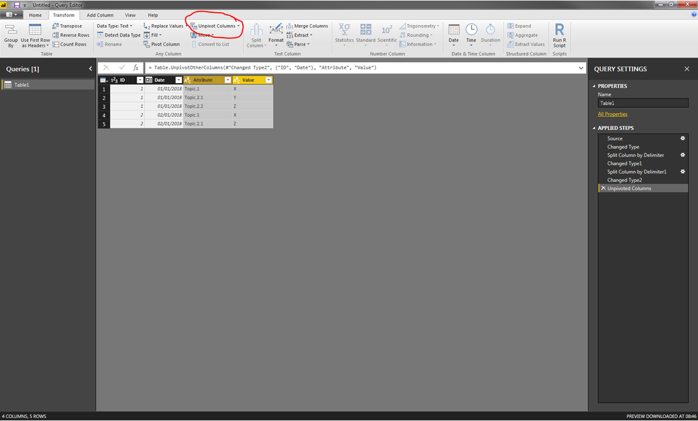The image size is (698, 421).
Task: Open the Help tab
Action: pyautogui.click(x=153, y=15)
